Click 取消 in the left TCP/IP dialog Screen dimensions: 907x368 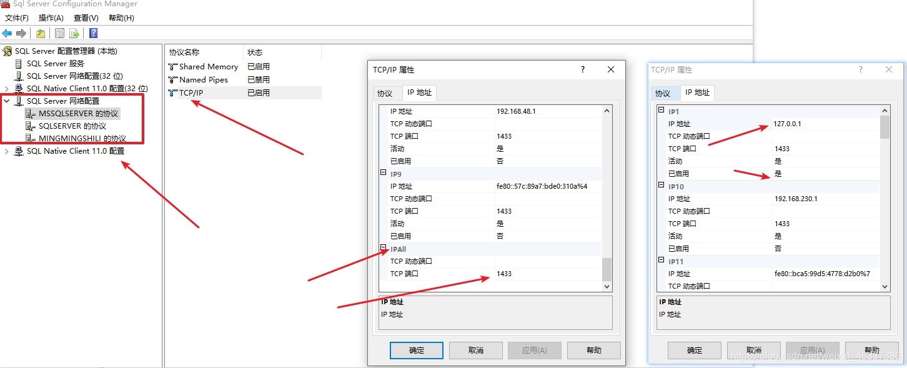[476, 351]
